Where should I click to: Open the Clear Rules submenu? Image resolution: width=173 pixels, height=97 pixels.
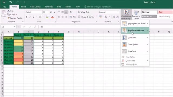click(135, 61)
